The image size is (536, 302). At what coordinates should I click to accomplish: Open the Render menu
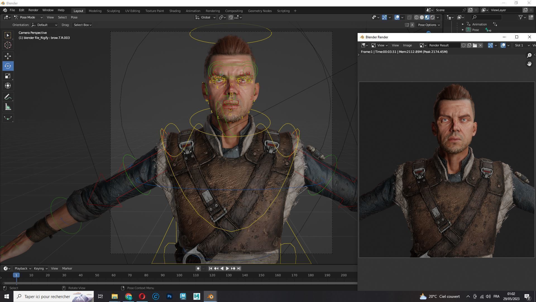tap(33, 10)
